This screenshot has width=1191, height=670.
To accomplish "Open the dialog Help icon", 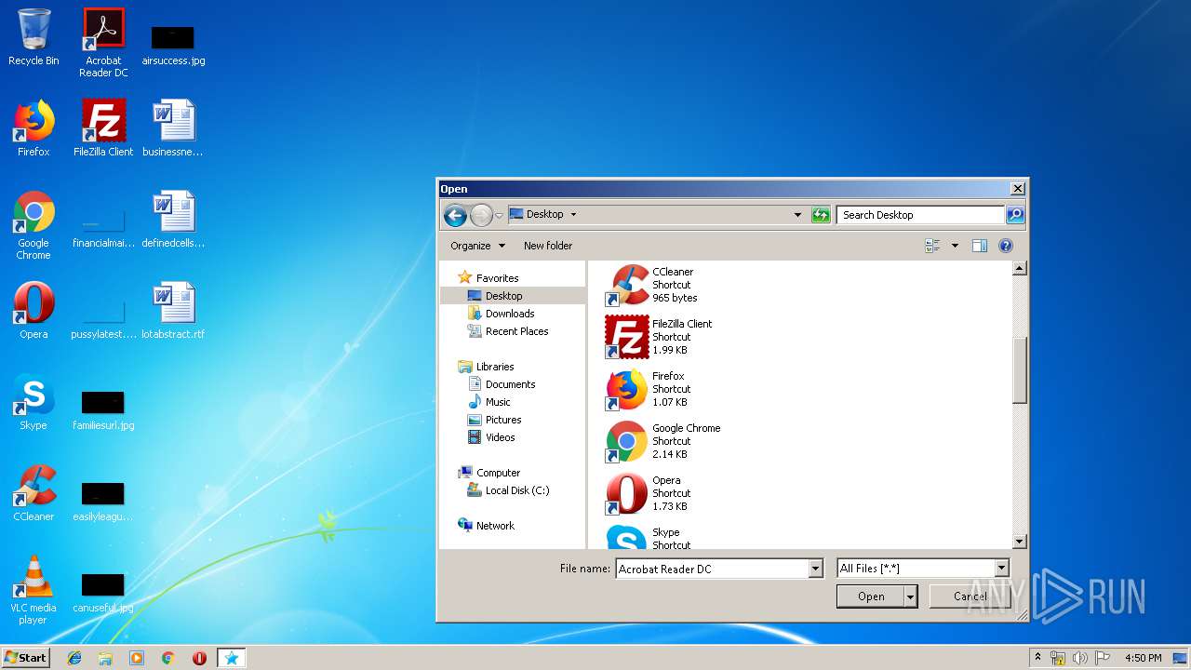I will (x=1005, y=246).
